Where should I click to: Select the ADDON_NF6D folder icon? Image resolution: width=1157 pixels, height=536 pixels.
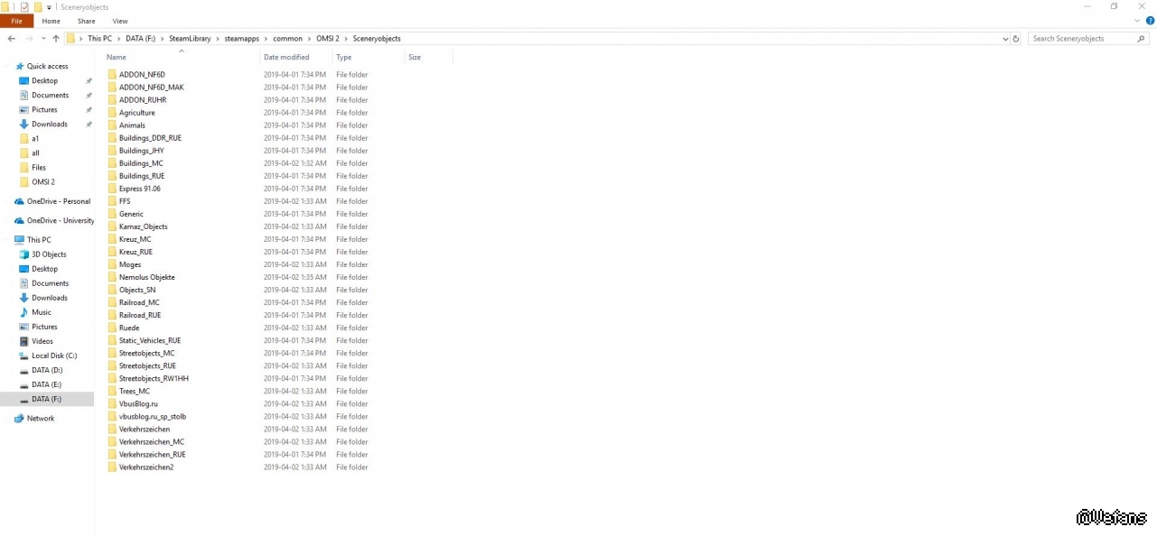(x=112, y=75)
